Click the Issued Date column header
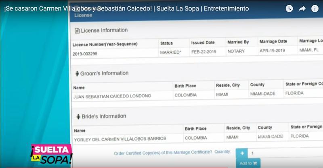 click(203, 43)
